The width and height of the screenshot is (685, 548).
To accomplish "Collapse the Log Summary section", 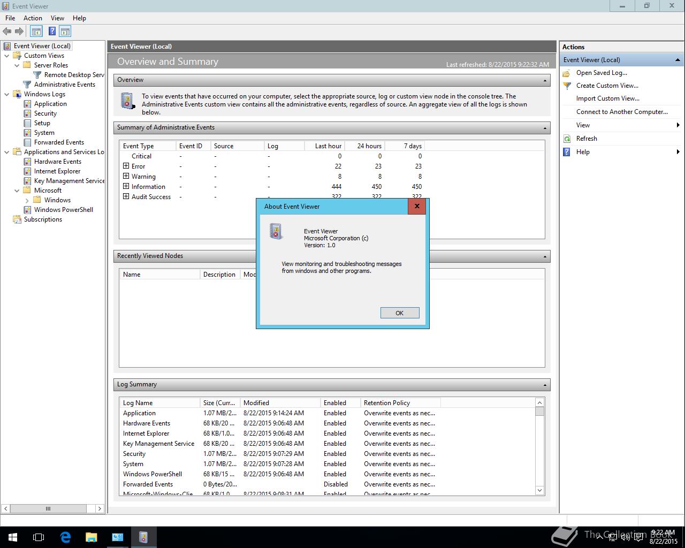I will pos(545,385).
